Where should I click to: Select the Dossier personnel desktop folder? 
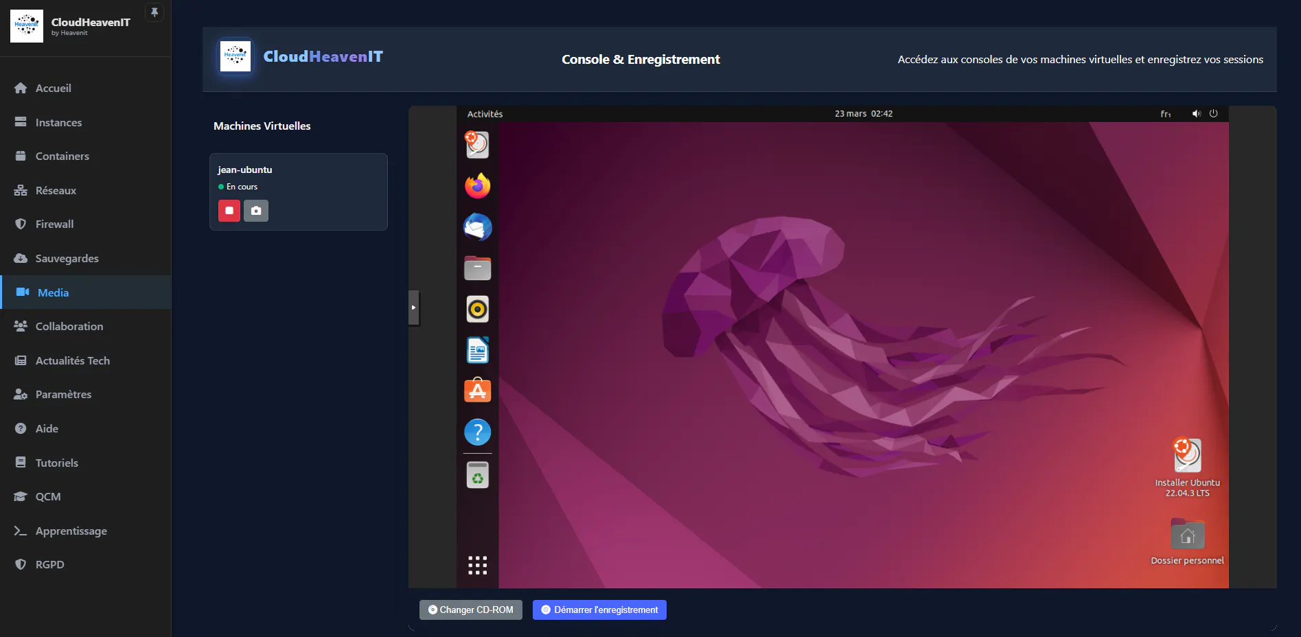pyautogui.click(x=1187, y=542)
